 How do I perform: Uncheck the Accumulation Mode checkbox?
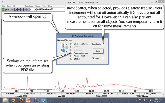[x=72, y=53]
